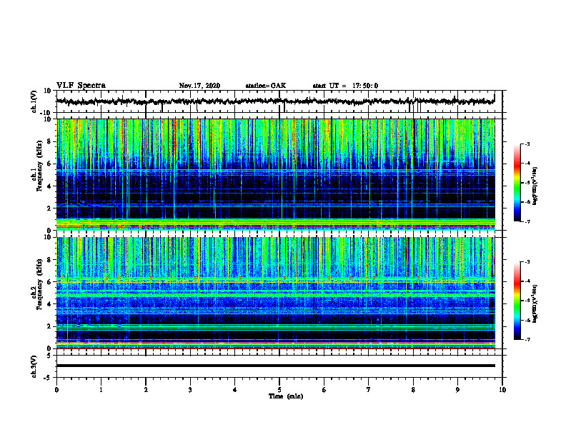Viewport: 566px width, 437px height.
Task: Click time axis tick label '6'
Action: [324, 390]
